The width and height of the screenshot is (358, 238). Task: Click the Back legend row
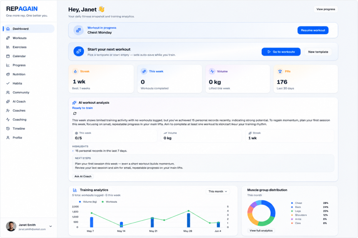(309, 207)
